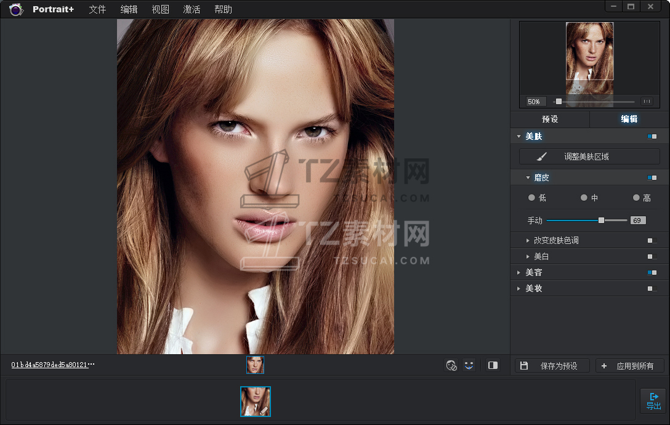Screen dimensions: 670x425
Task: Click the 手动 smoothing slider handle
Action: pos(601,220)
